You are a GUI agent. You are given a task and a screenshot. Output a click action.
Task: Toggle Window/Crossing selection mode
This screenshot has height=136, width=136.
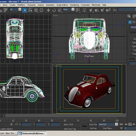(x=41, y=10)
